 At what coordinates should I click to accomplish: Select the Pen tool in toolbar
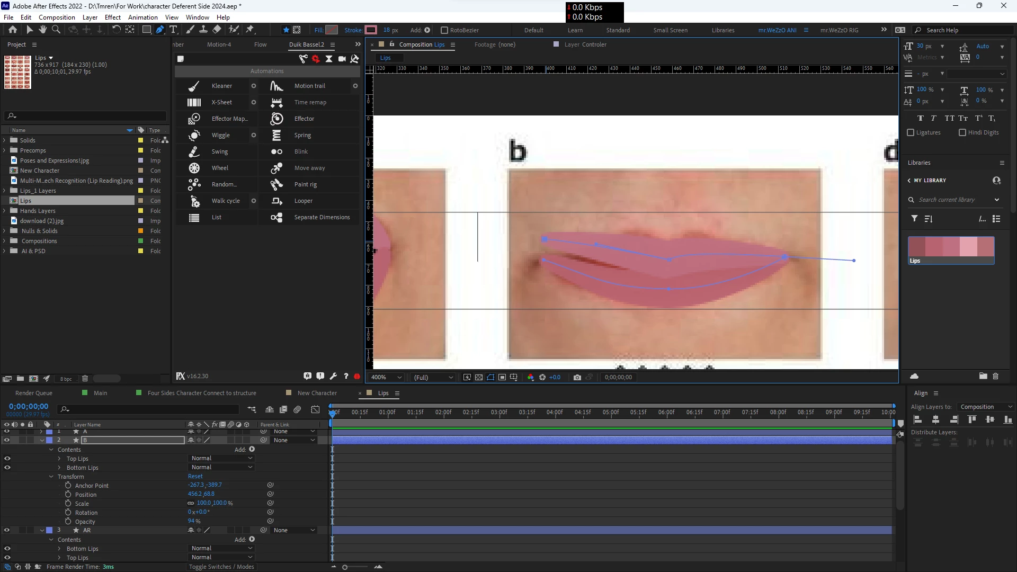(159, 30)
